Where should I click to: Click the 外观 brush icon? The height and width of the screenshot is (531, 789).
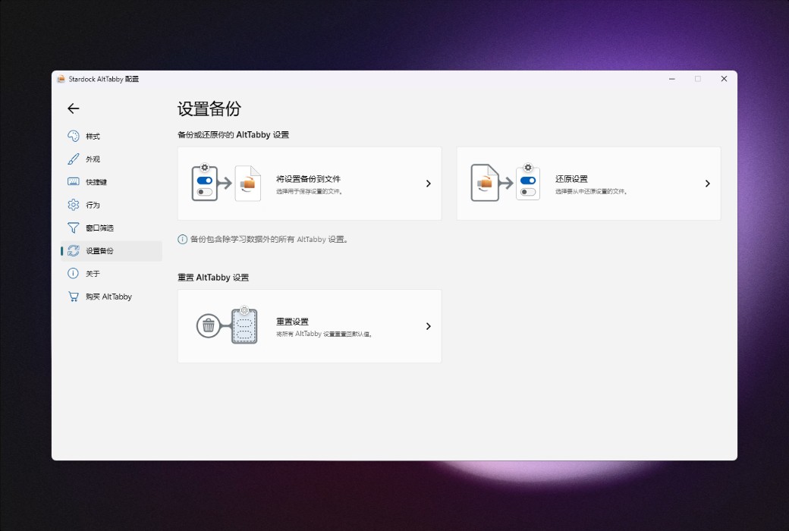[x=74, y=159]
